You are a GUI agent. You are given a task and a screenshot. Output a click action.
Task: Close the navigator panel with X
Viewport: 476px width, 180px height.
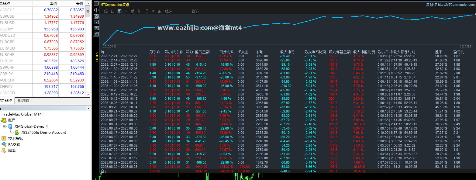89,108
